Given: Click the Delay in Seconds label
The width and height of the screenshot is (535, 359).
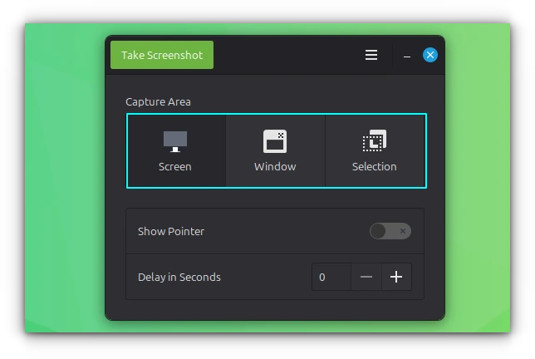Looking at the screenshot, I should (179, 277).
